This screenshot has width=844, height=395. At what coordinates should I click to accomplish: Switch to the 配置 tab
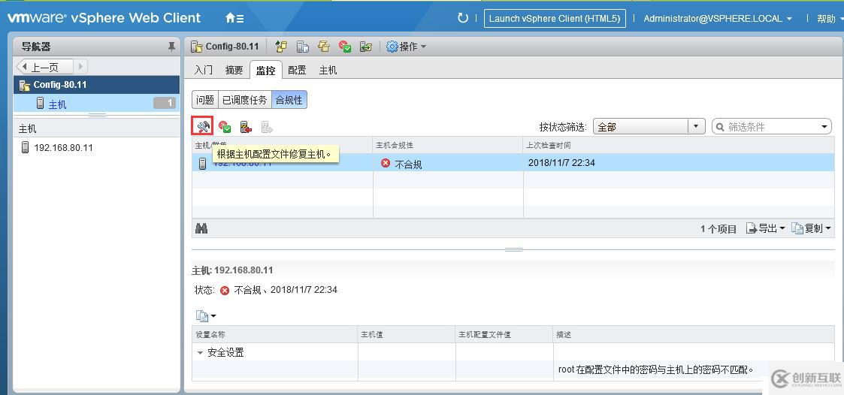297,70
